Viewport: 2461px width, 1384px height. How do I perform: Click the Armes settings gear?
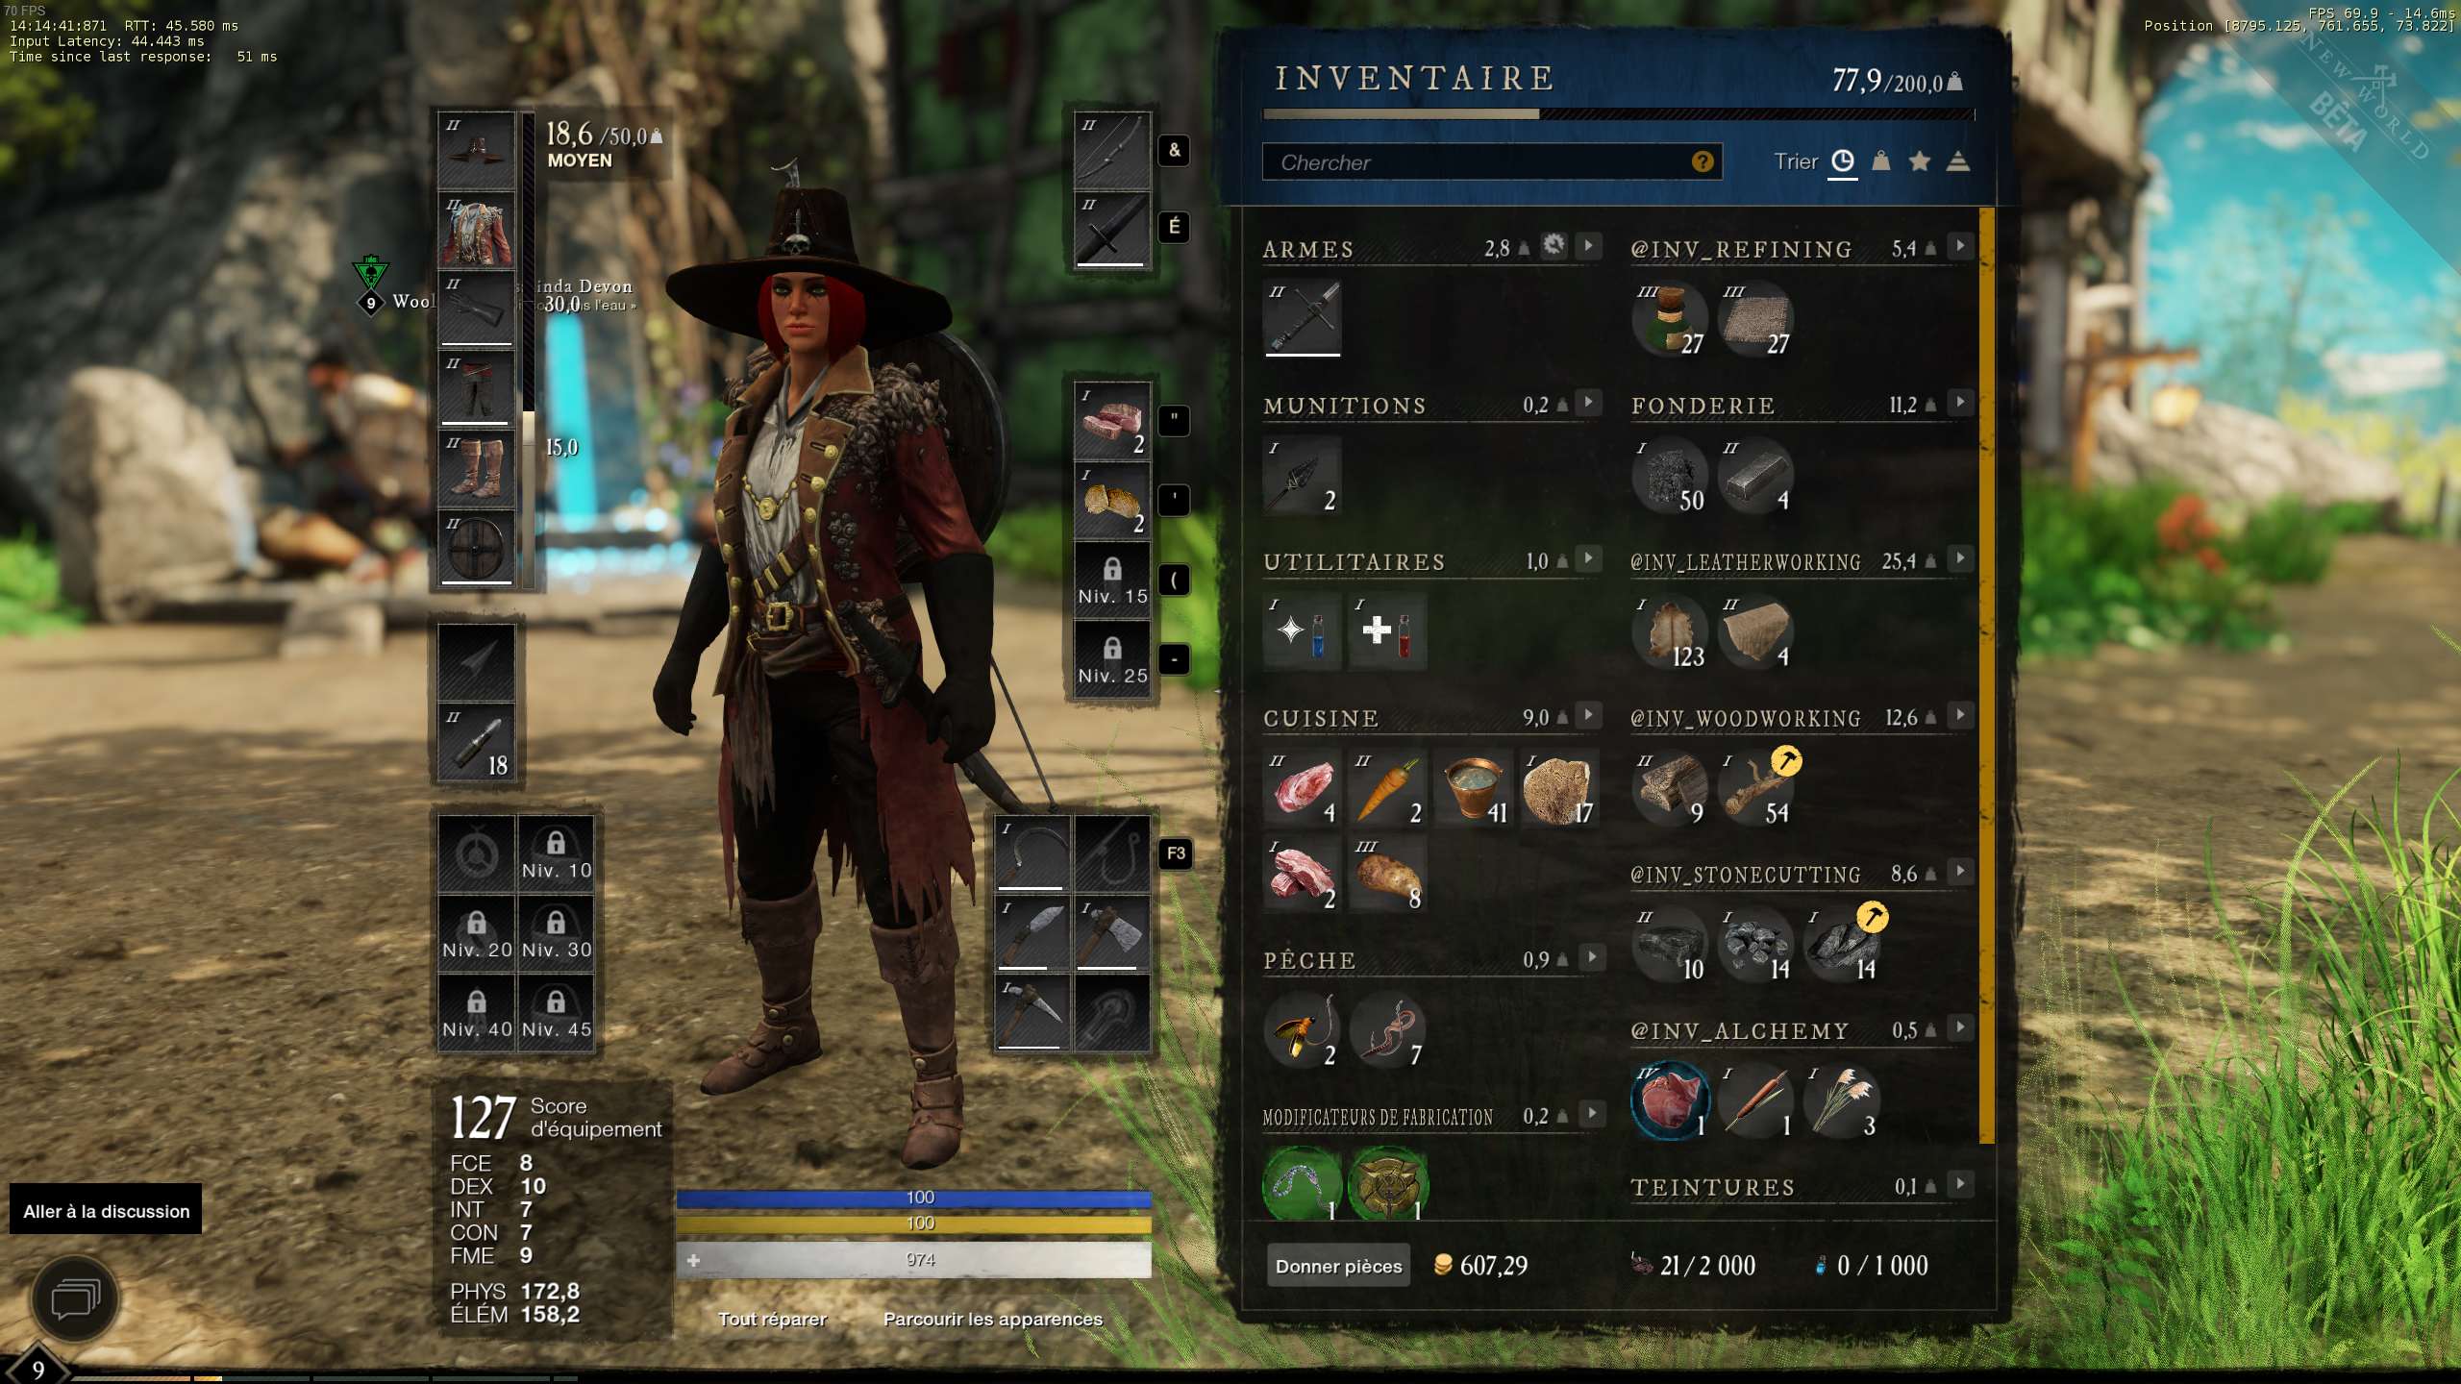tap(1554, 246)
